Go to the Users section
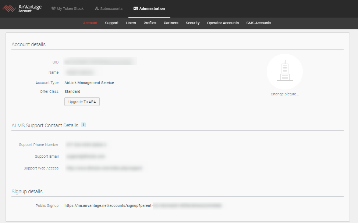 click(131, 23)
